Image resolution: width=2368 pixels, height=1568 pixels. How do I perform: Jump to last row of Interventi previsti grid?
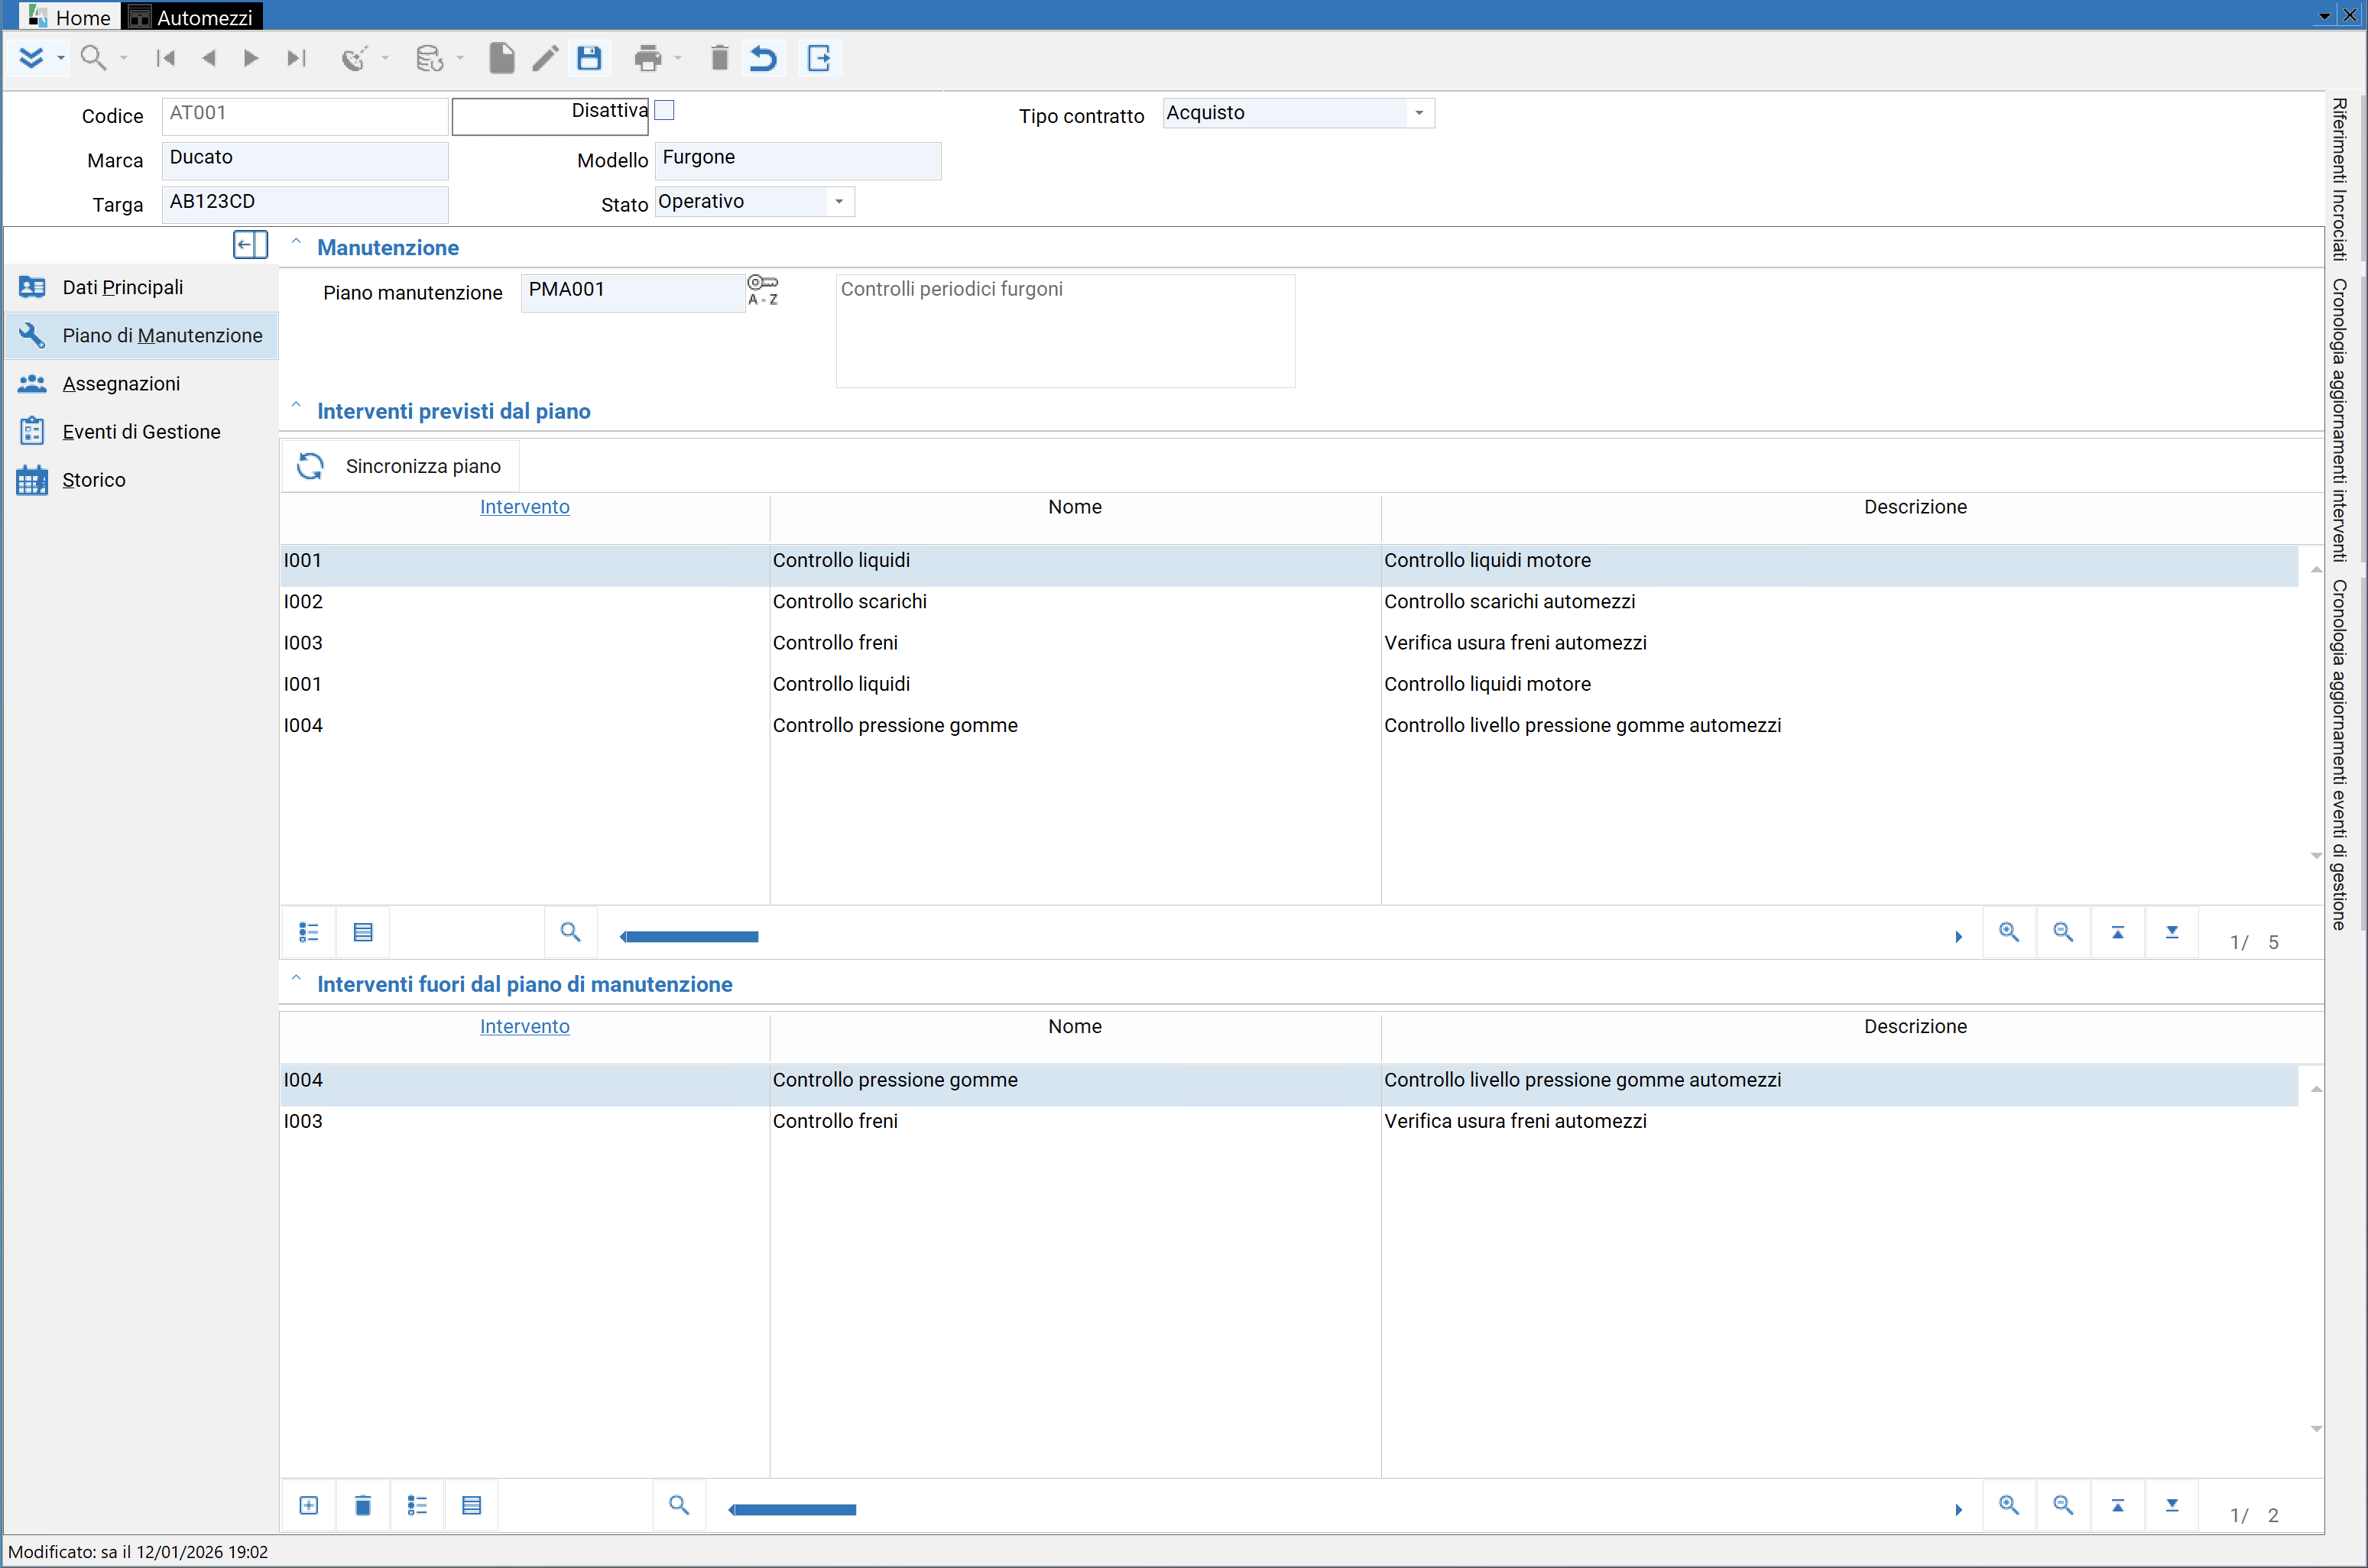[2172, 932]
